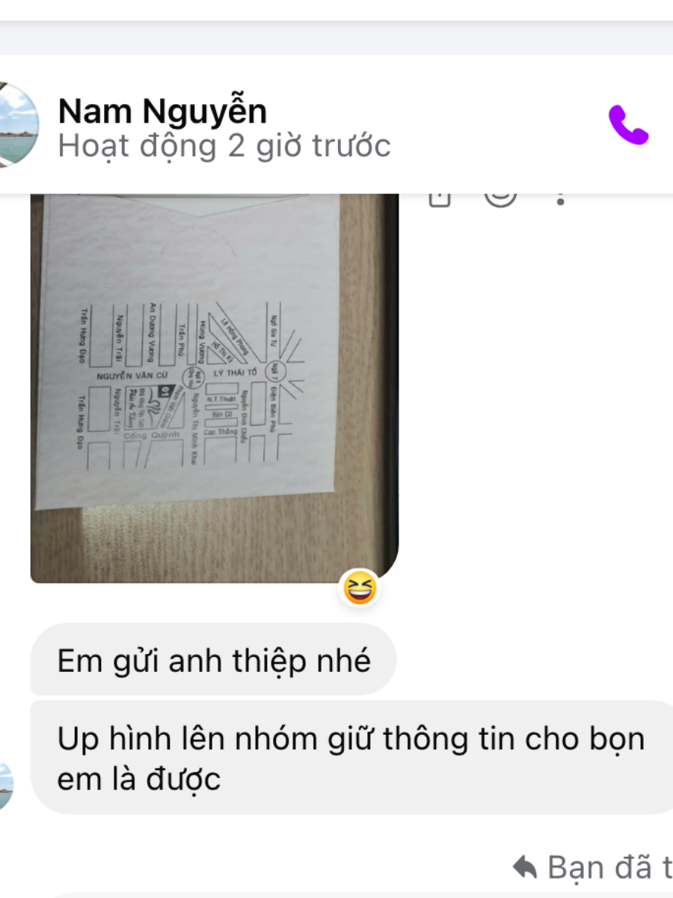
Task: Open the three-dot more options beside photo
Action: [562, 198]
